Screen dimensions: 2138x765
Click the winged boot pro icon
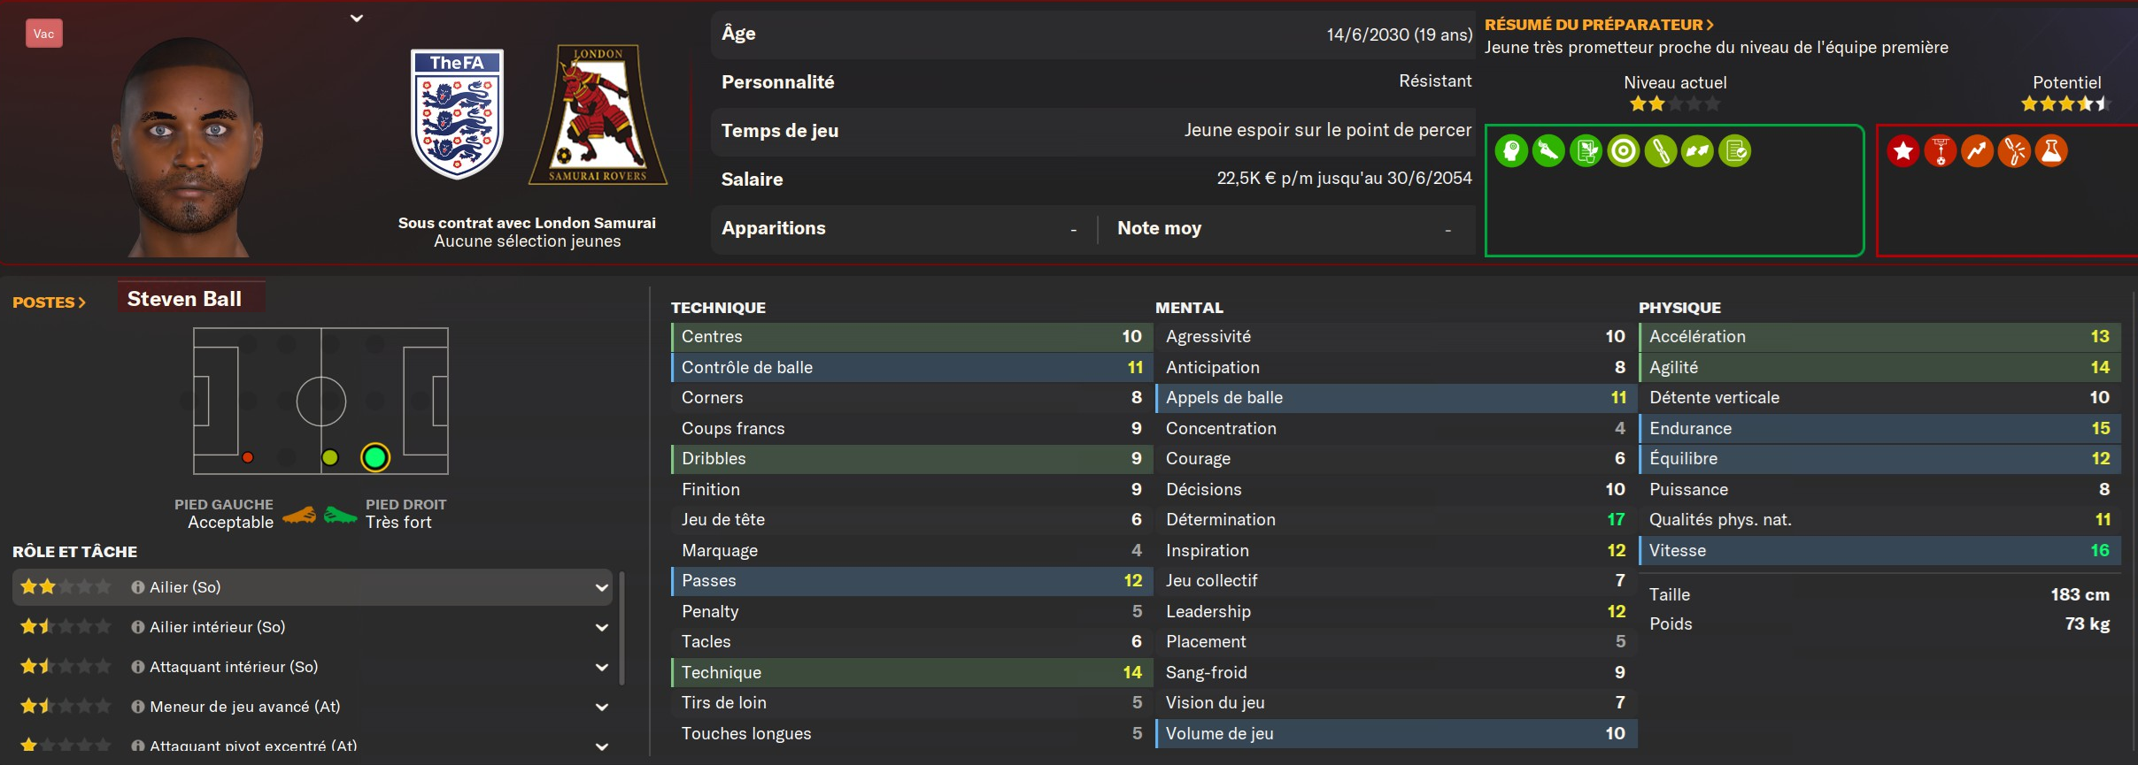pyautogui.click(x=1548, y=151)
